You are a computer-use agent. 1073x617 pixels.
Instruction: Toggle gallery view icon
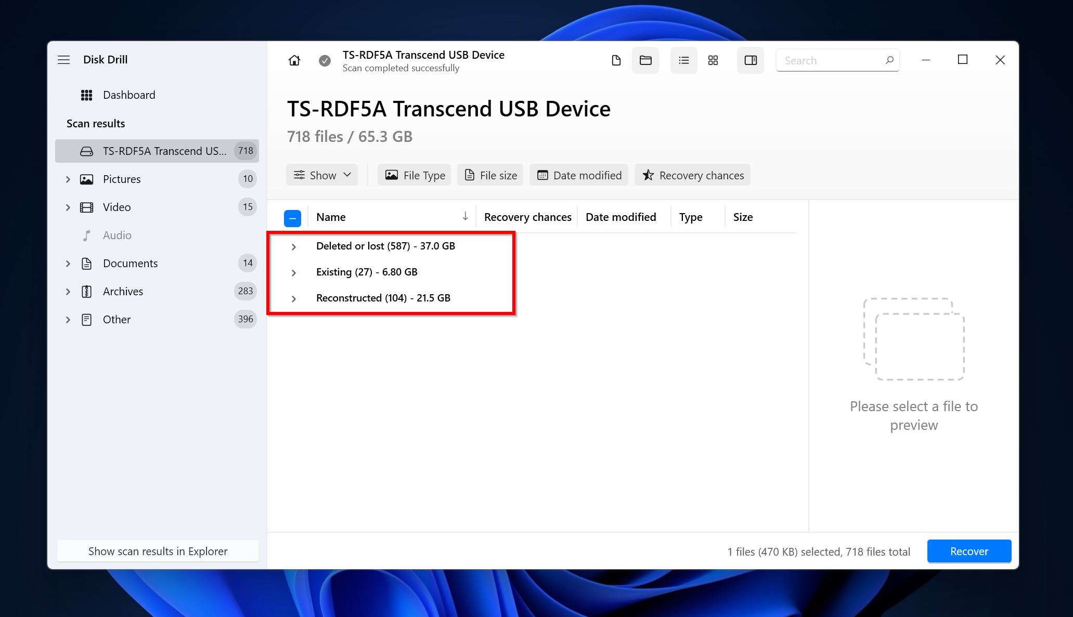click(714, 60)
